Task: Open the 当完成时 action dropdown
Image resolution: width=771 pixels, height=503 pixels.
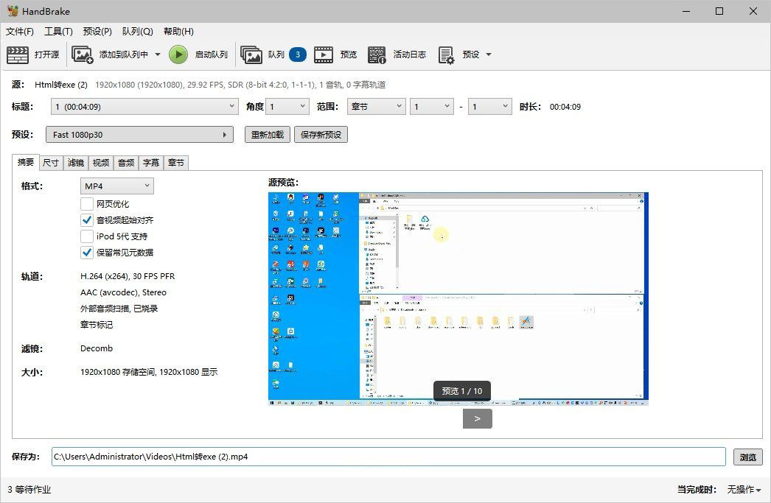Action: click(742, 489)
